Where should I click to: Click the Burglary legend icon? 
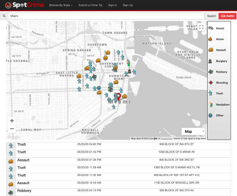point(211,61)
